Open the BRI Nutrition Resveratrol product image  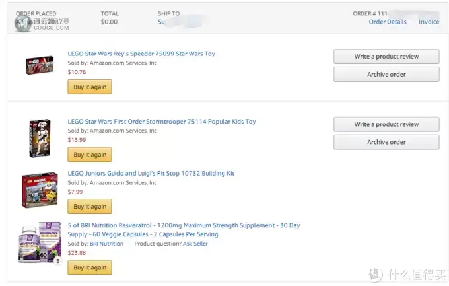40,242
